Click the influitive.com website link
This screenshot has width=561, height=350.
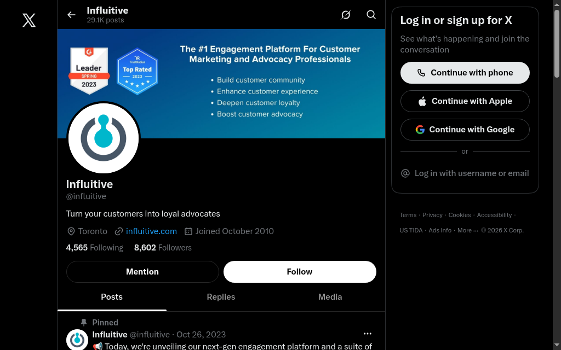[151, 231]
